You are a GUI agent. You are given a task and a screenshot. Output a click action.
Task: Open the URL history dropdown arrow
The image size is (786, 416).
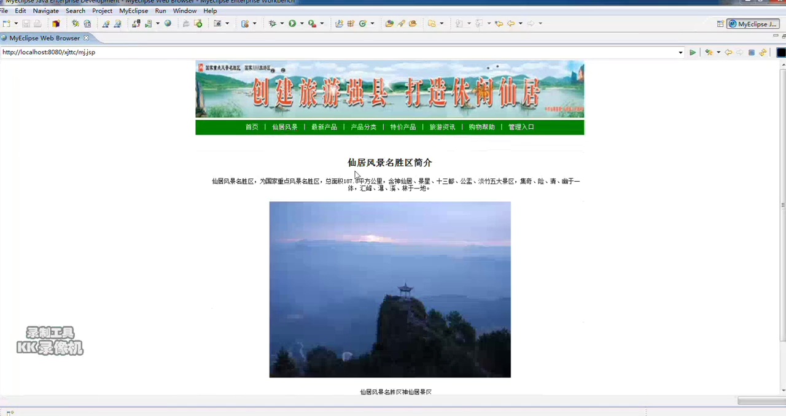pyautogui.click(x=680, y=53)
